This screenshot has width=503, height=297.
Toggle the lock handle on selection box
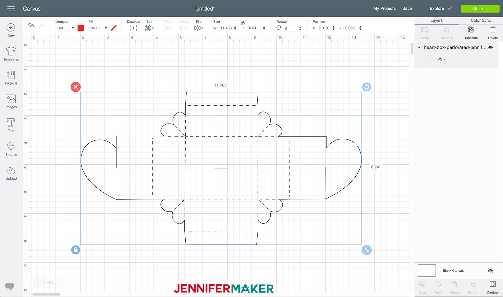pos(76,250)
